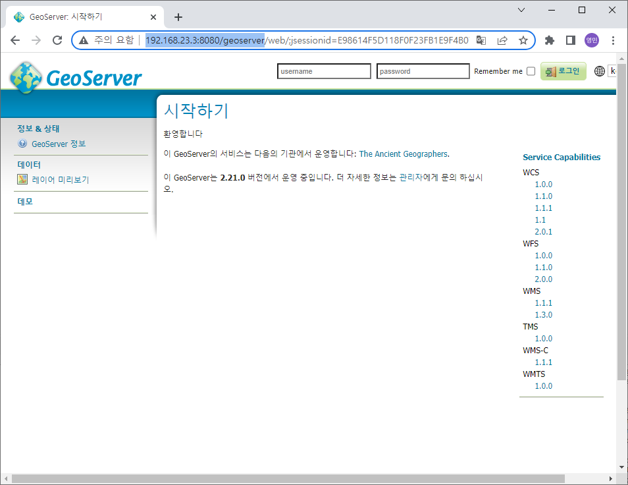Click the scroll down arrow

pos(621,467)
